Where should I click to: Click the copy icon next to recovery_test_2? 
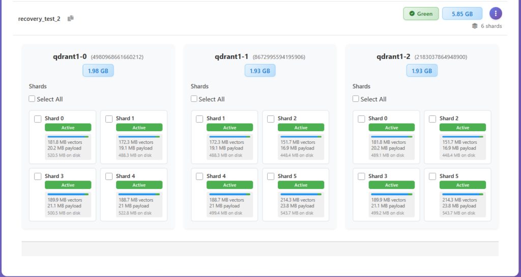pyautogui.click(x=71, y=18)
